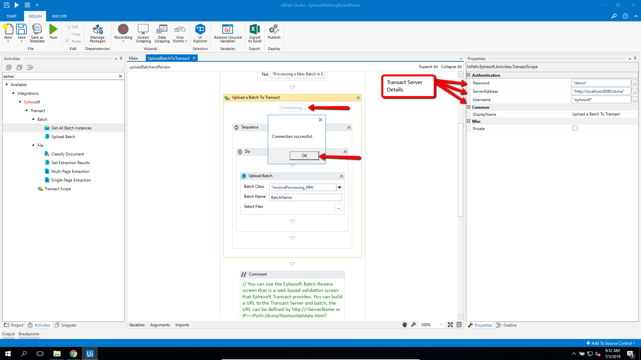Click Select Files browse button
The image size is (641, 360).
point(339,208)
